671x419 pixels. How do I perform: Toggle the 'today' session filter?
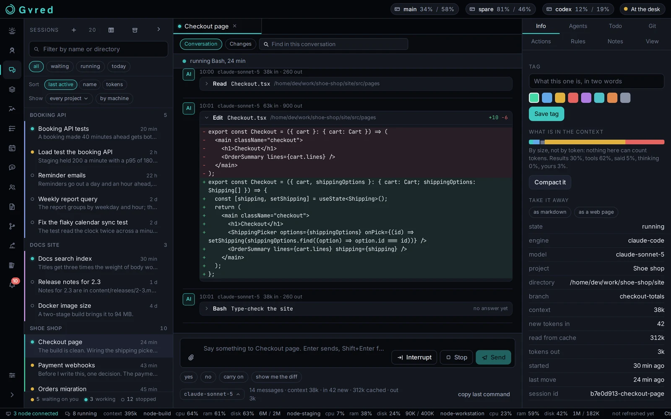[x=119, y=66]
